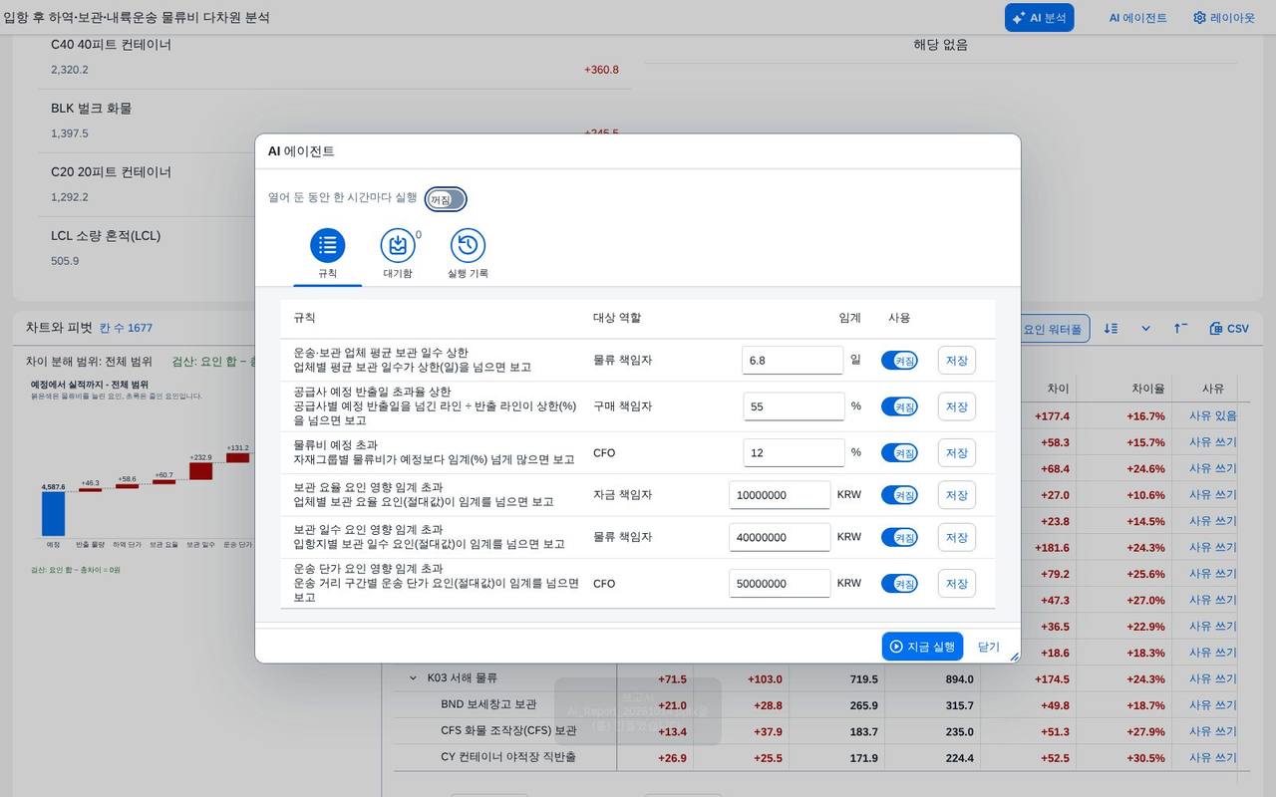Disable the 보관 요율 요인 영향 rule

click(x=899, y=495)
